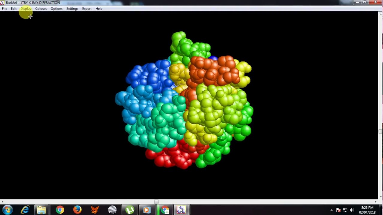This screenshot has width=383, height=215.
Task: Open the clock showing 8:26 PM
Action: click(367, 210)
